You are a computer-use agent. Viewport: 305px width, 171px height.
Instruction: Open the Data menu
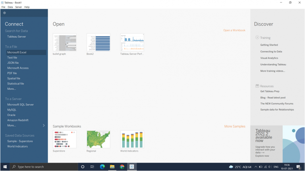coord(10,7)
